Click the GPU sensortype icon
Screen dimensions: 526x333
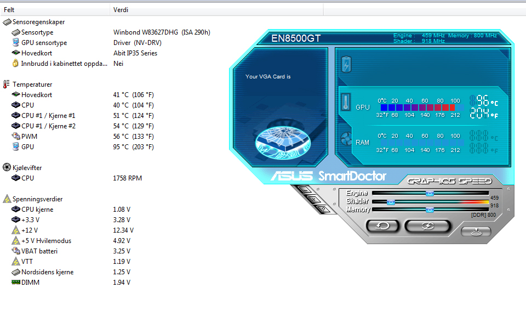click(x=15, y=42)
